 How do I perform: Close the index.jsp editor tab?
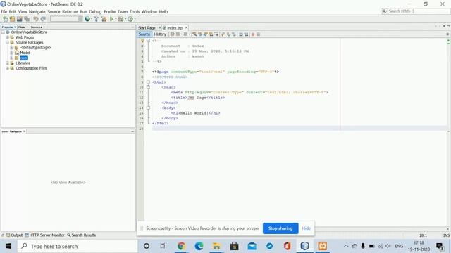click(x=186, y=27)
